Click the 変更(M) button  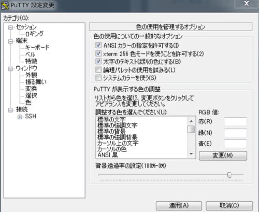[x=223, y=156]
